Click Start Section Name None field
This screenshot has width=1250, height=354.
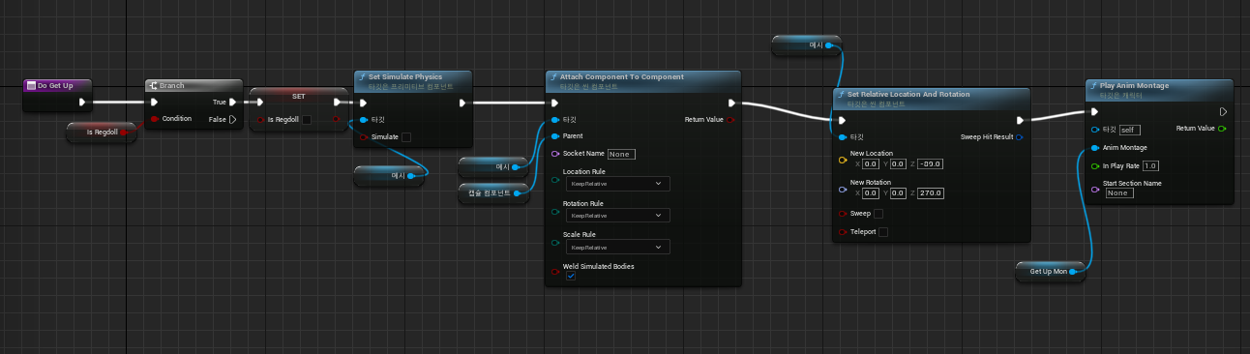pyautogui.click(x=1119, y=192)
